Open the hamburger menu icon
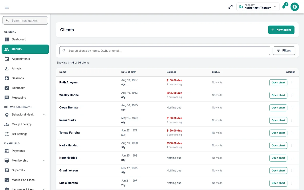304x190 pixels. pyautogui.click(x=7, y=7)
